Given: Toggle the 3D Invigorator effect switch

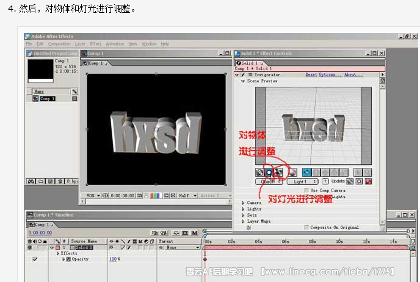Looking at the screenshot, I should tap(243, 74).
